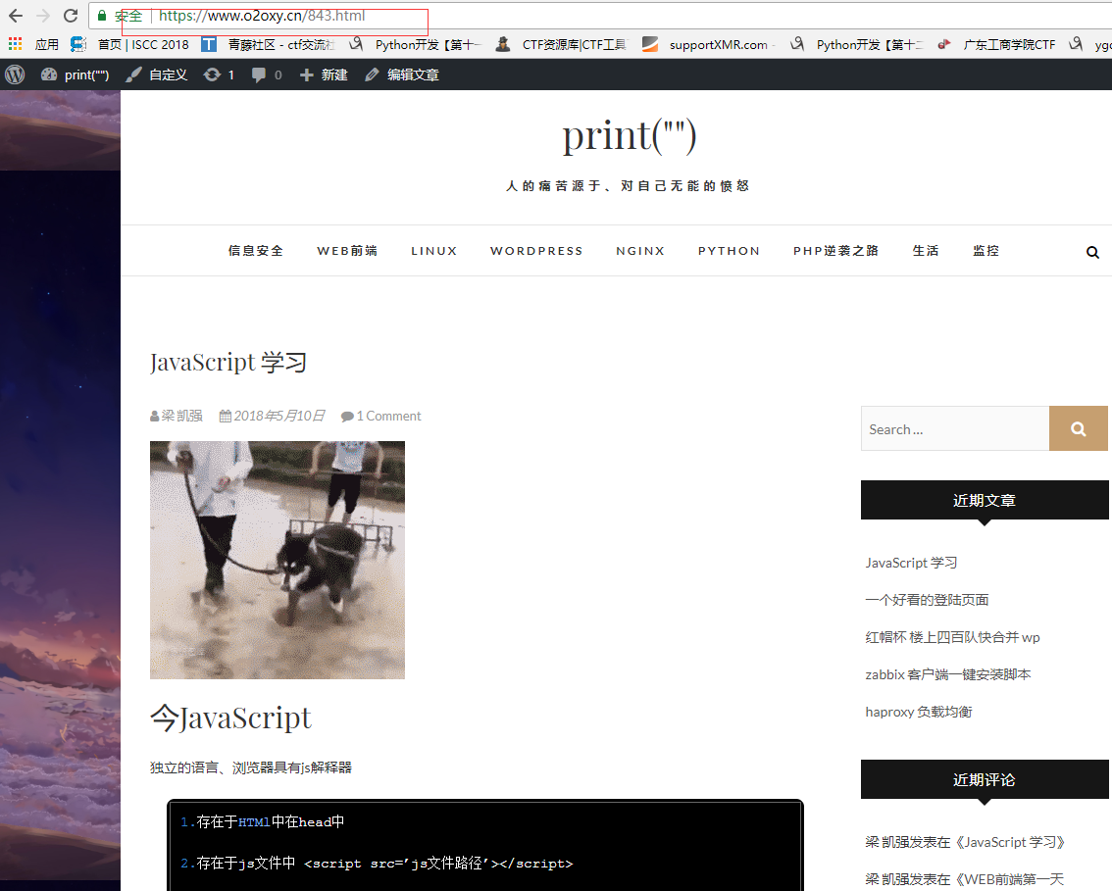Screen dimensions: 1112x891
Task: Click the updates icon showing 1
Action: point(219,74)
